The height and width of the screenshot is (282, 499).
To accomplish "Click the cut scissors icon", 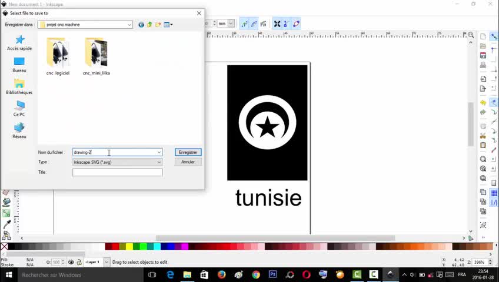I will click(483, 136).
